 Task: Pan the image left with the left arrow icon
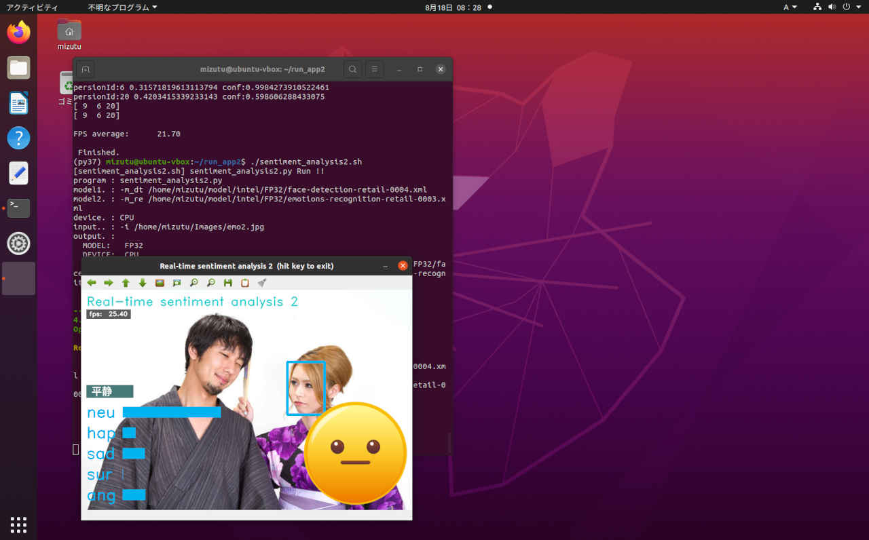(92, 283)
